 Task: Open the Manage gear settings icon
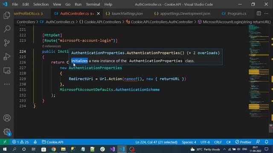click(x=7, y=132)
